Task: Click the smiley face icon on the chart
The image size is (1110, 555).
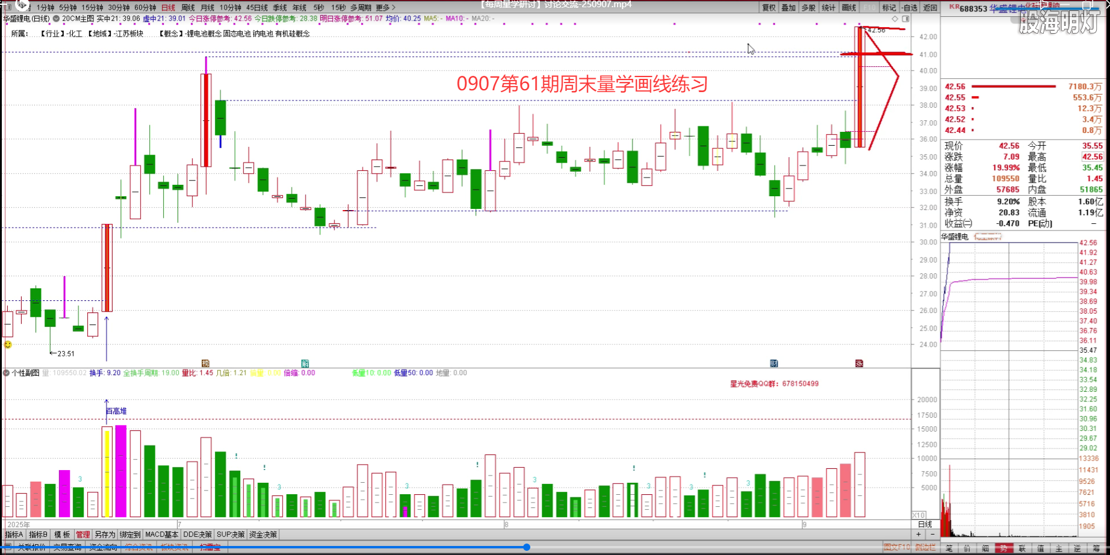Action: pyautogui.click(x=8, y=344)
